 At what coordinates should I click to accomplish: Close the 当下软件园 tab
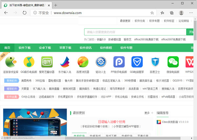point(49,5)
